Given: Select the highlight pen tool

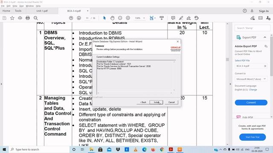Looking at the screenshot, I should click(181, 18).
